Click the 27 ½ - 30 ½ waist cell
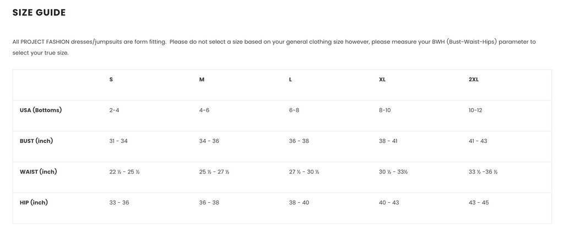 [x=304, y=172]
